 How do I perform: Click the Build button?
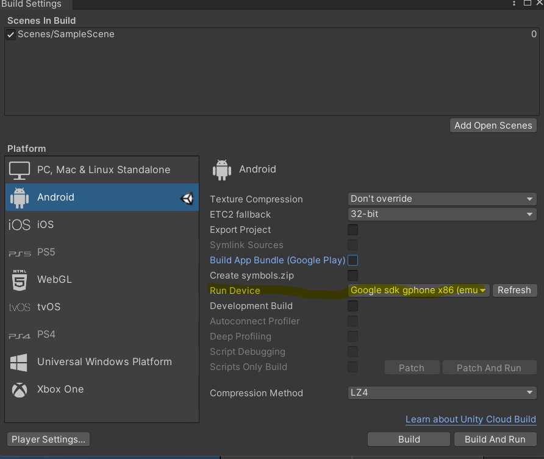point(409,439)
